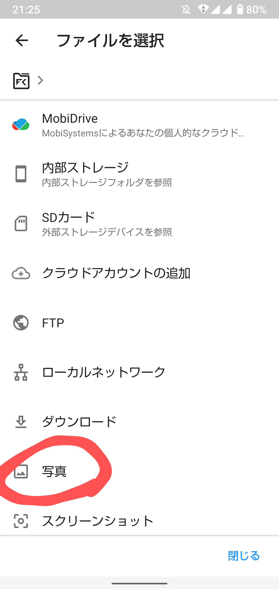Open the ダウンロード folder

point(79,422)
